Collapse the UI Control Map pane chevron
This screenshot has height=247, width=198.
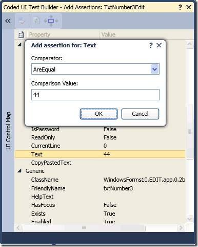pos(8,21)
